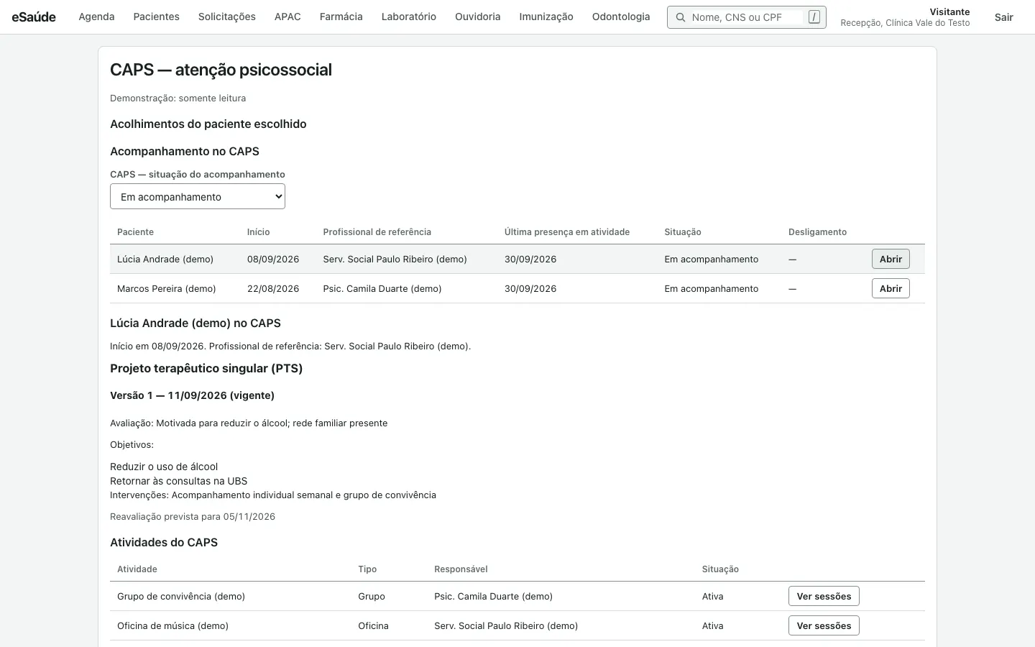The width and height of the screenshot is (1035, 647).
Task: Open Solicitações in the navigation bar
Action: point(227,17)
